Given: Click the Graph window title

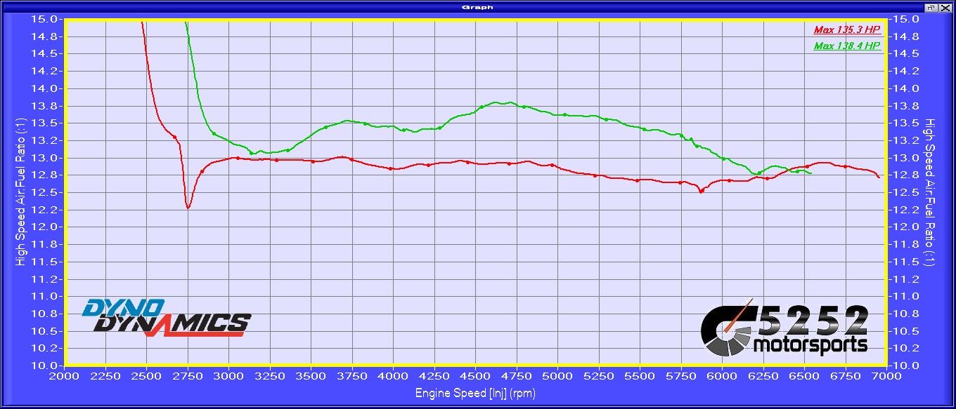Looking at the screenshot, I should tap(477, 7).
